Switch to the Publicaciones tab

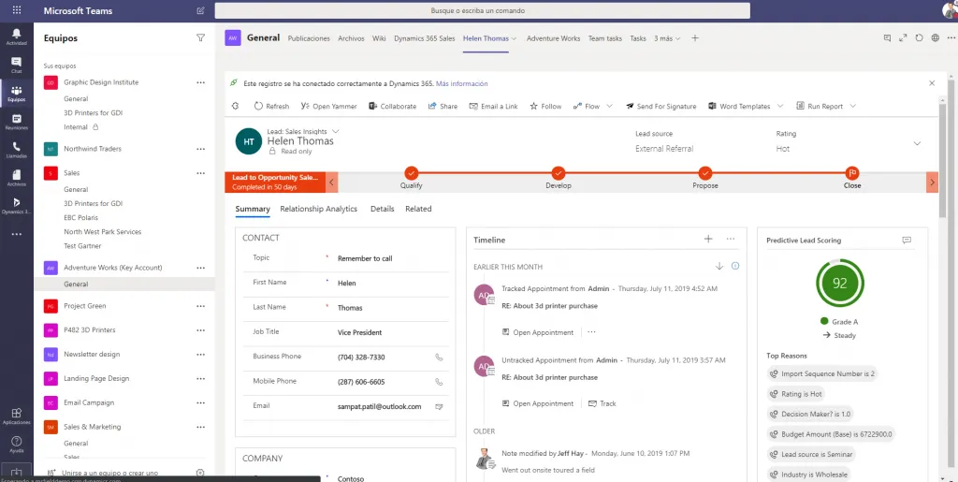coord(309,37)
